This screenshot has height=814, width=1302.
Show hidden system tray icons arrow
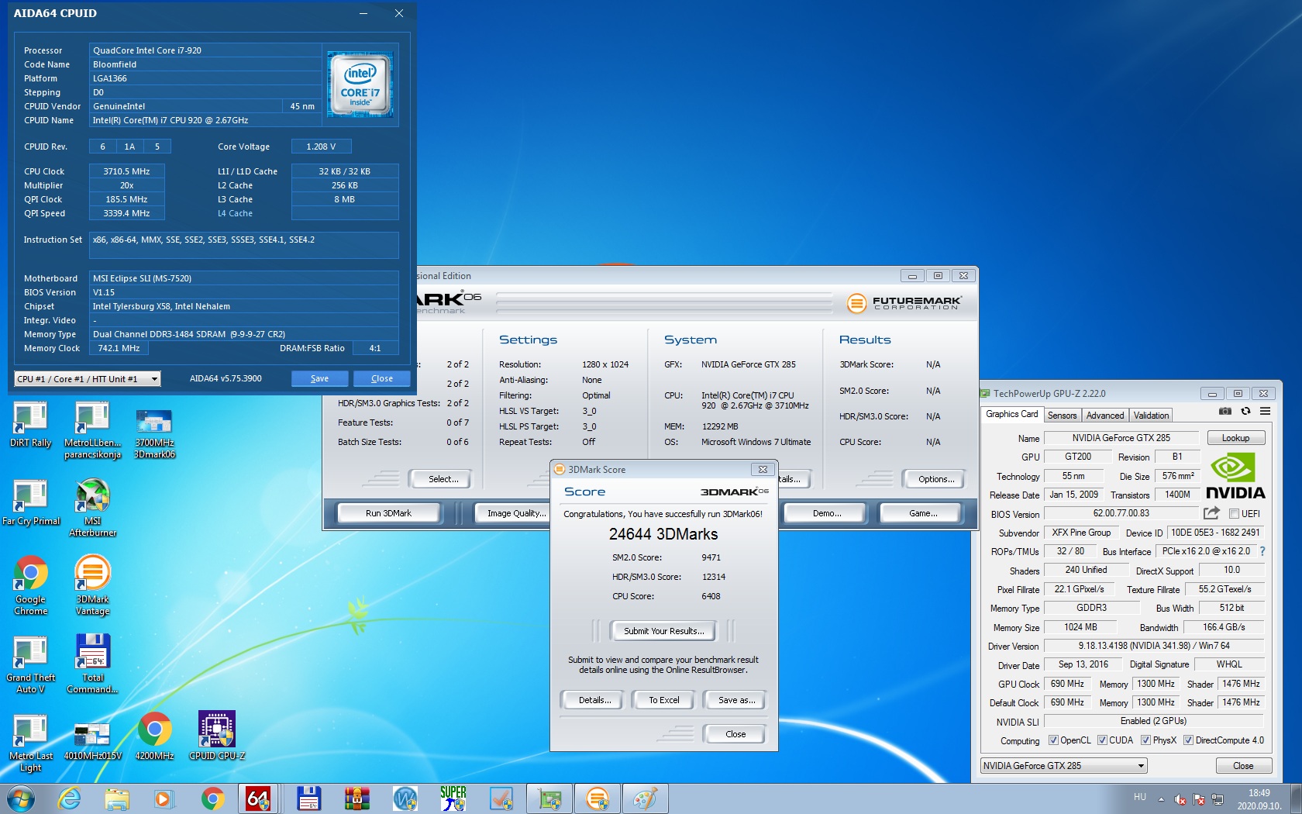point(1161,798)
